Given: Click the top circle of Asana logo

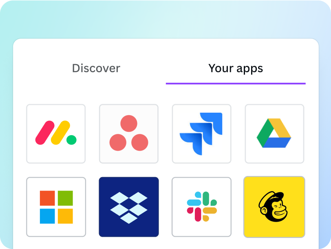Looking at the screenshot, I should 129,123.
